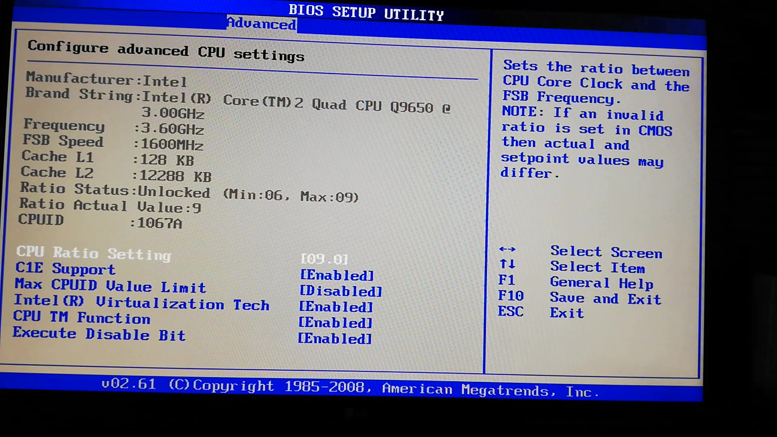Click the Manufacturer:Intel line
The width and height of the screenshot is (777, 437).
[106, 79]
